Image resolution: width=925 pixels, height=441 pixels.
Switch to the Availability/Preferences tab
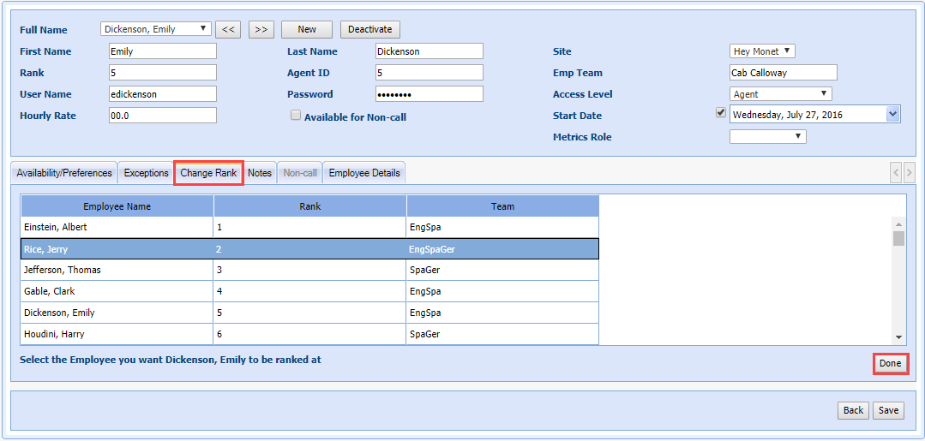pyautogui.click(x=64, y=173)
